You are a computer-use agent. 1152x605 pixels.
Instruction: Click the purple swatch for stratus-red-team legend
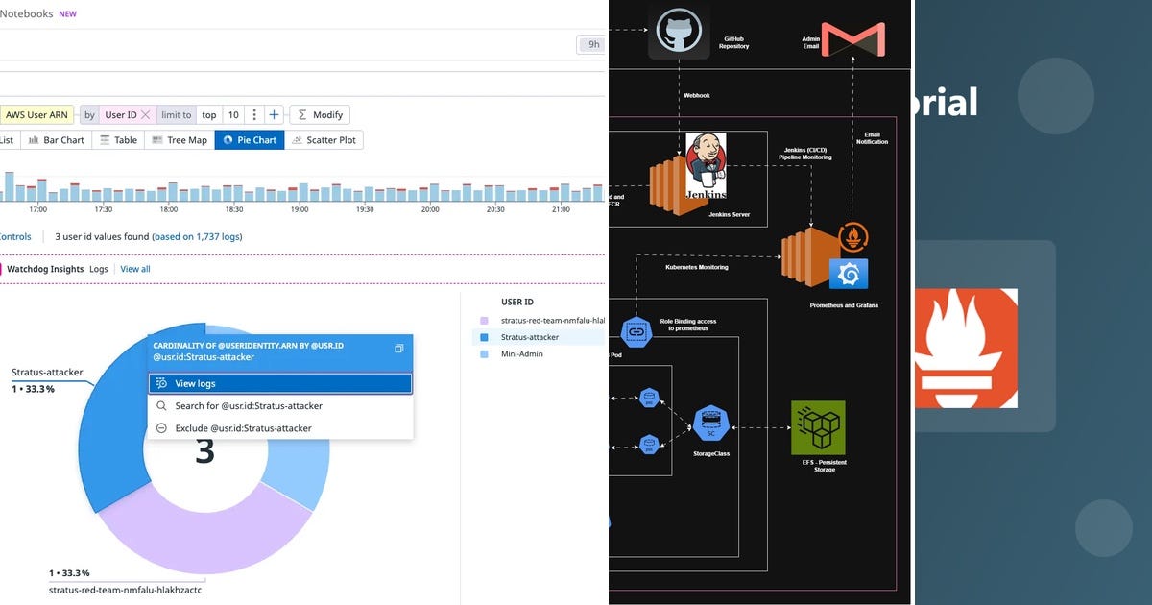pos(484,320)
